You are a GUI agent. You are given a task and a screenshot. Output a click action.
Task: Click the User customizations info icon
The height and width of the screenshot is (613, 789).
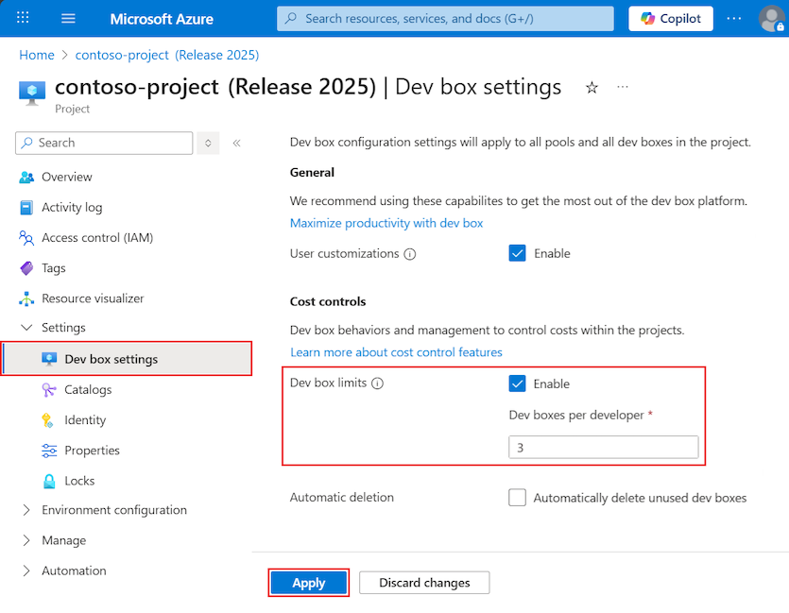[x=410, y=254]
